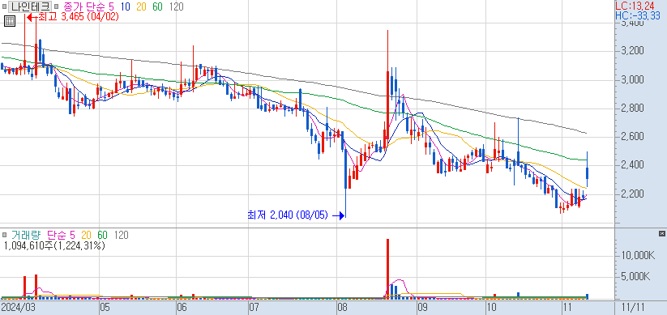
Task: Click the 2,800 price axis label
Action: point(632,109)
